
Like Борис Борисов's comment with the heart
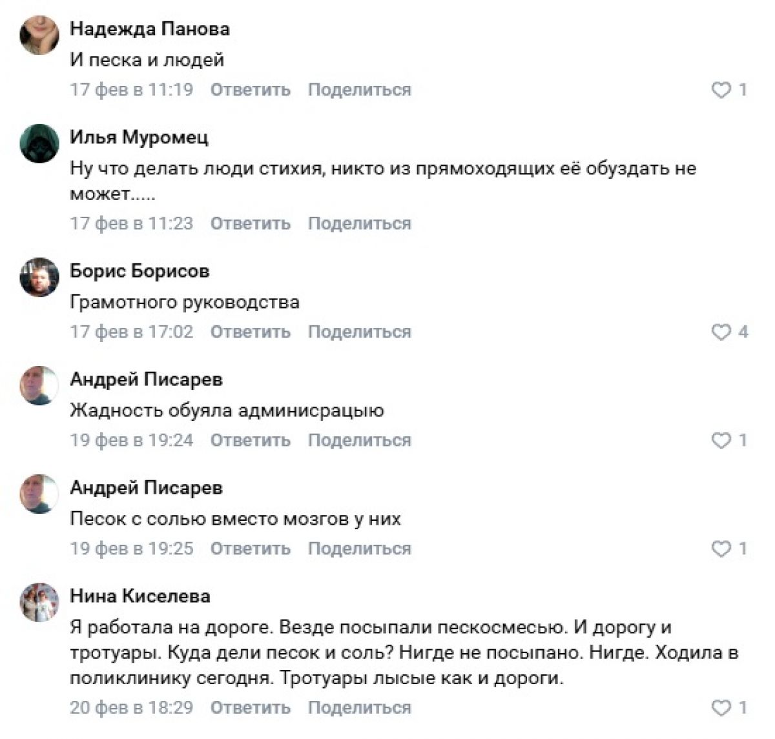(720, 332)
